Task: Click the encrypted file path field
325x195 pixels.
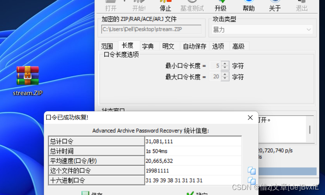Action: (x=151, y=29)
